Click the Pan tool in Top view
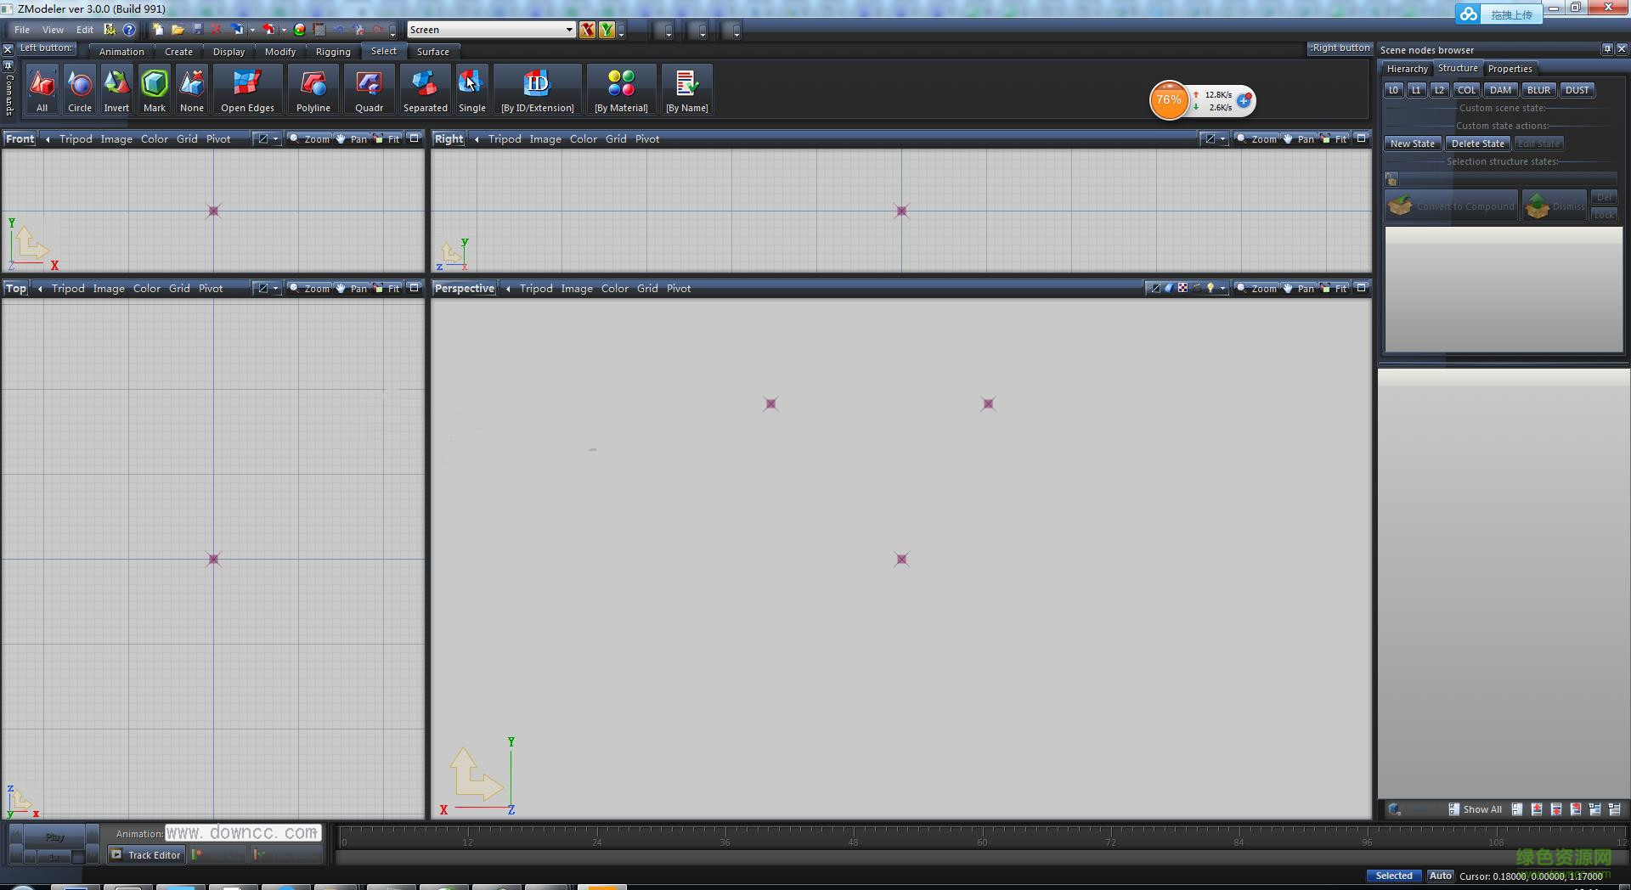This screenshot has width=1631, height=890. click(352, 288)
